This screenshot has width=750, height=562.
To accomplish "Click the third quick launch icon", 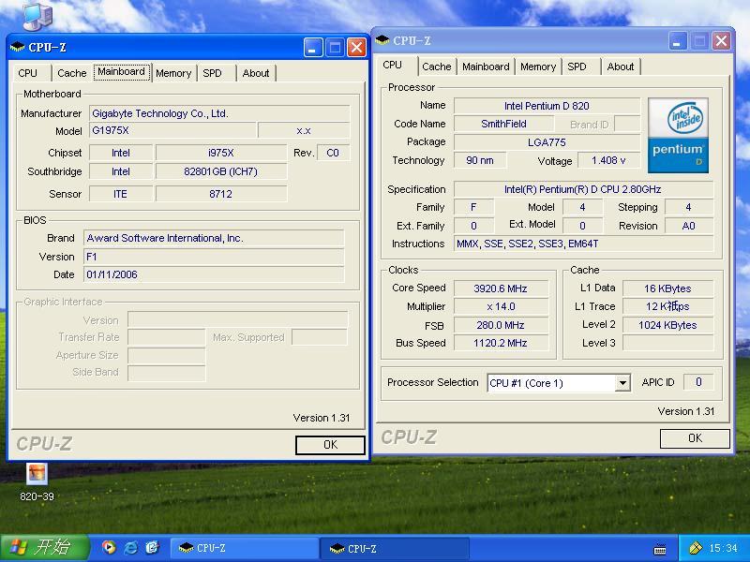I will (152, 547).
